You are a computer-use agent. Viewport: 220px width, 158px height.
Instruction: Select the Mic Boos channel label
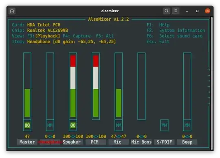pyautogui.click(x=141, y=142)
